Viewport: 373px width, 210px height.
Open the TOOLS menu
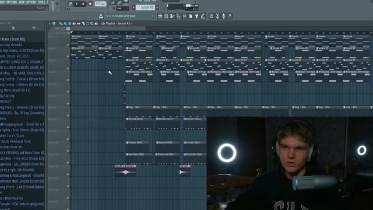(x=41, y=2)
